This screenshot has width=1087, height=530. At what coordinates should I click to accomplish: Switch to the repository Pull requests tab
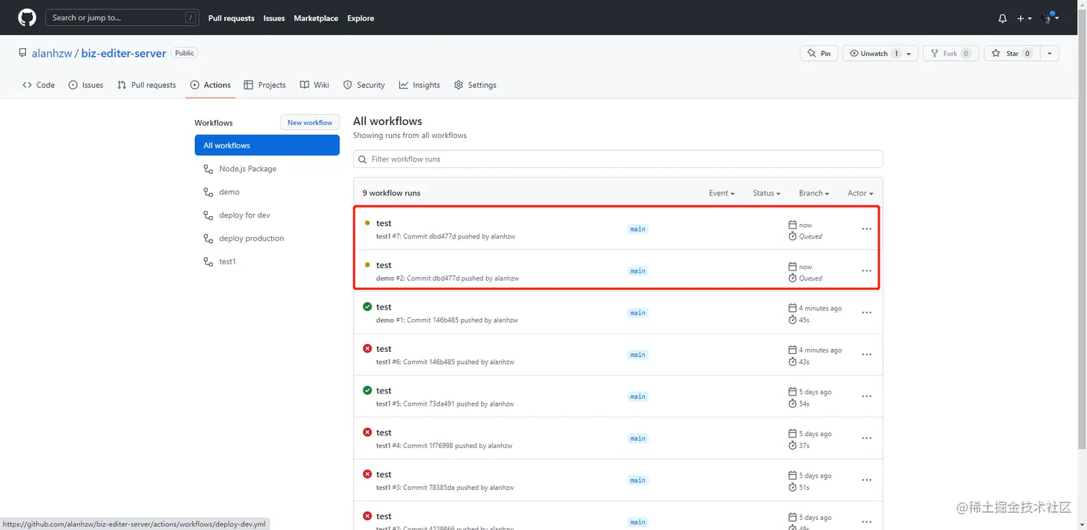[x=147, y=85]
